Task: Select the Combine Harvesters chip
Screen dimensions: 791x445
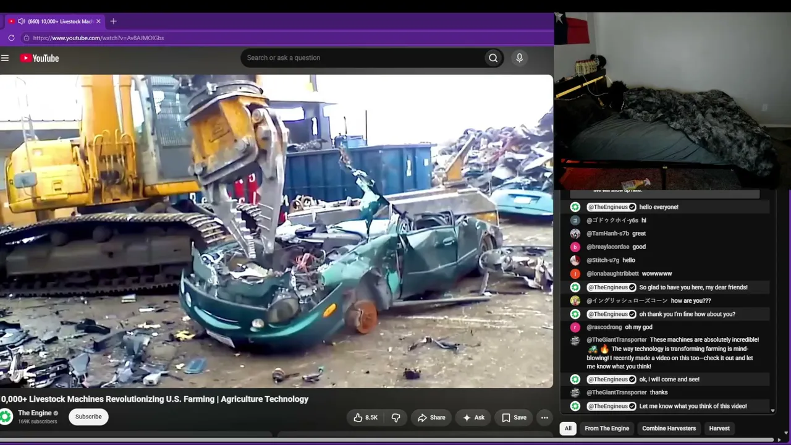Action: tap(669, 428)
